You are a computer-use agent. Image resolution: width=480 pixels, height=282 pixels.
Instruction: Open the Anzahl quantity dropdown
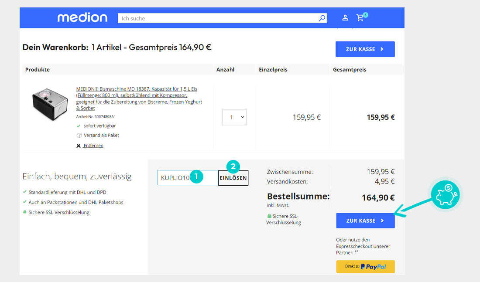234,117
